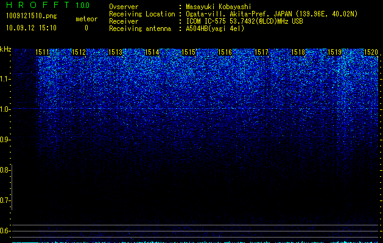The image size is (383, 243).
Task: Click the 1520 time marker
Action: coord(371,52)
